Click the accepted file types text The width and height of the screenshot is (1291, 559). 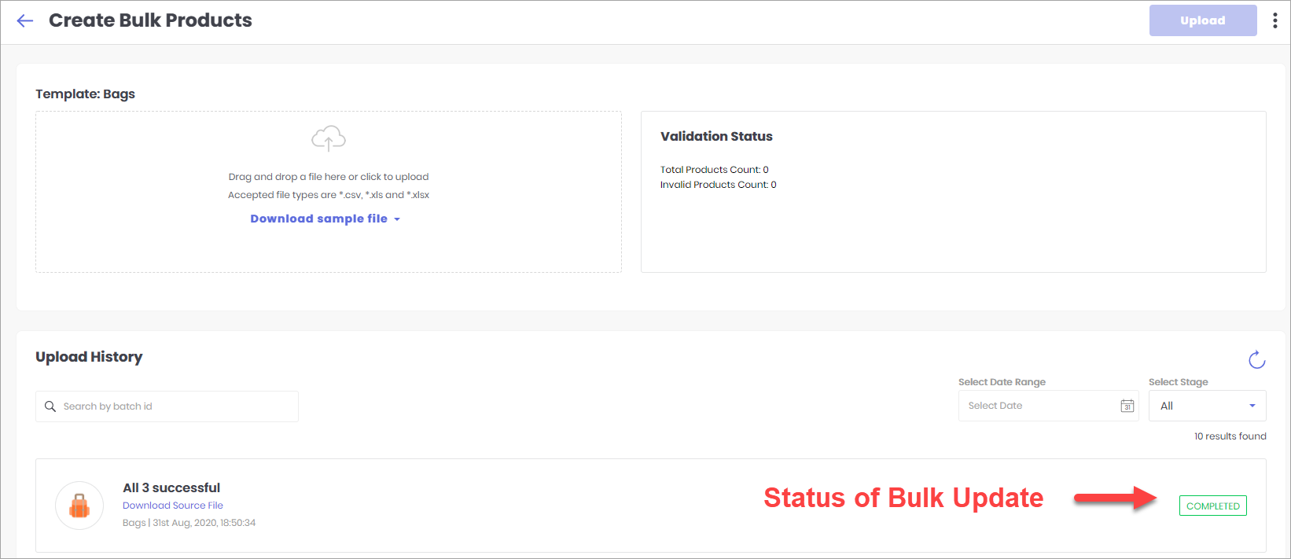tap(329, 195)
